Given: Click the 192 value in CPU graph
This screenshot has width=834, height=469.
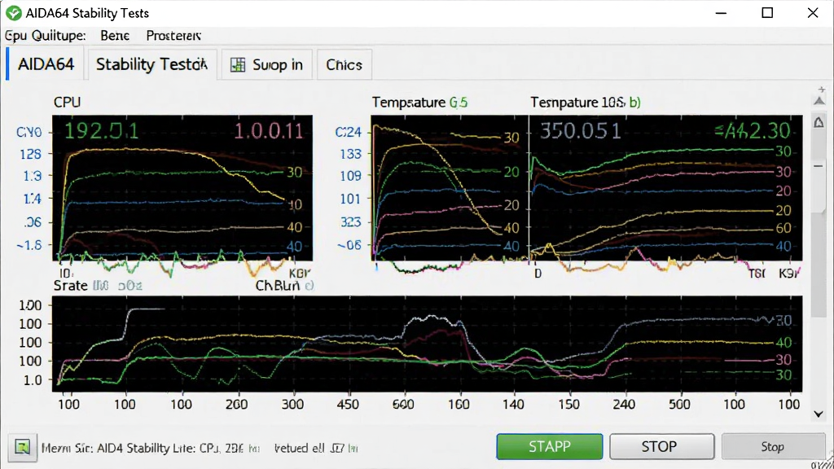Looking at the screenshot, I should click(x=101, y=131).
